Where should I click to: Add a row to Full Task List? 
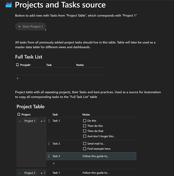click(x=18, y=78)
